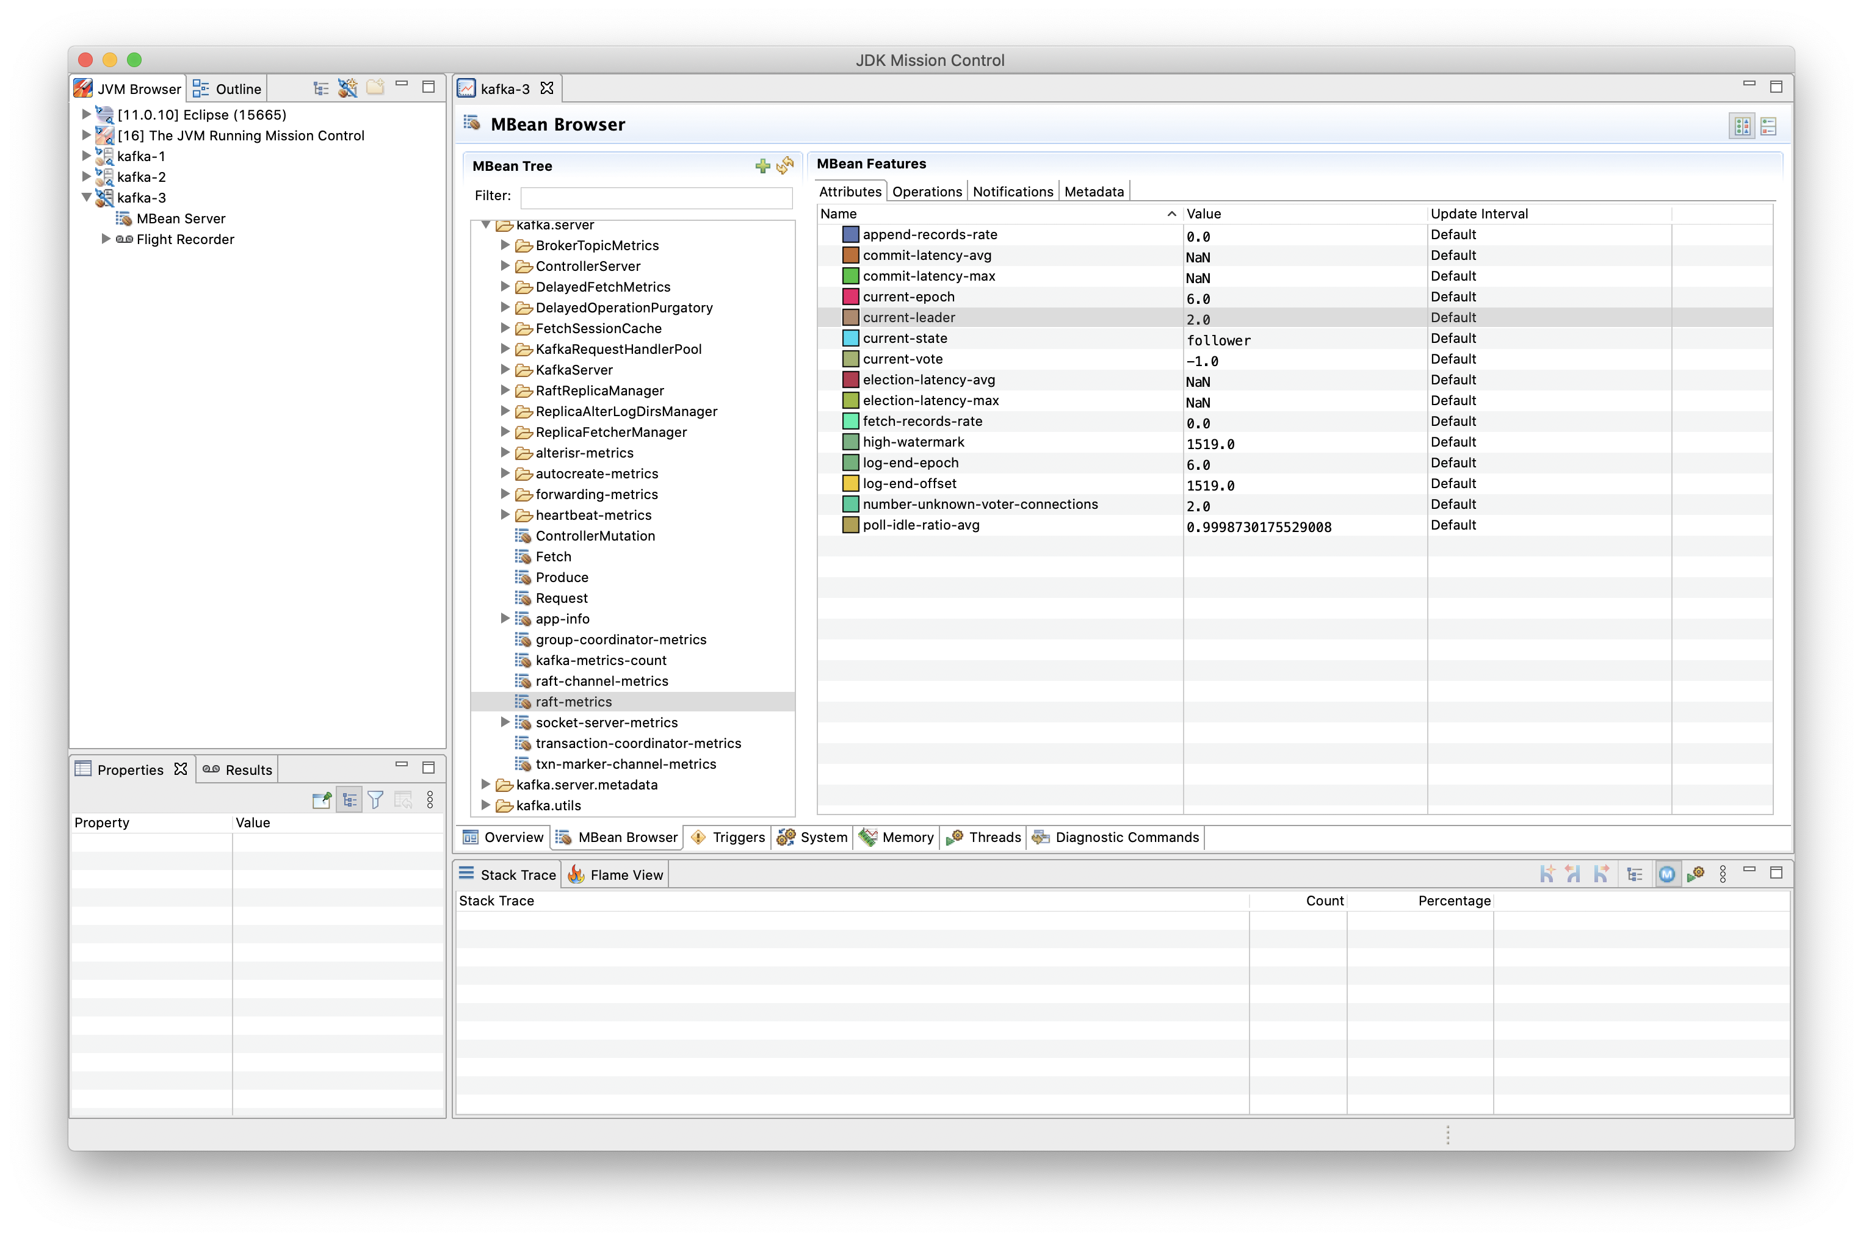Click the third frame-group icon in Stack Trace toolbar
1863x1241 pixels.
tap(1601, 874)
